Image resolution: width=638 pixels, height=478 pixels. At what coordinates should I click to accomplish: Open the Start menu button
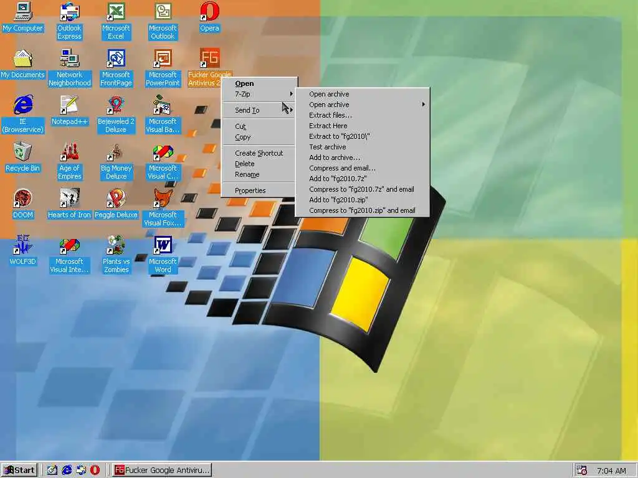pyautogui.click(x=19, y=471)
